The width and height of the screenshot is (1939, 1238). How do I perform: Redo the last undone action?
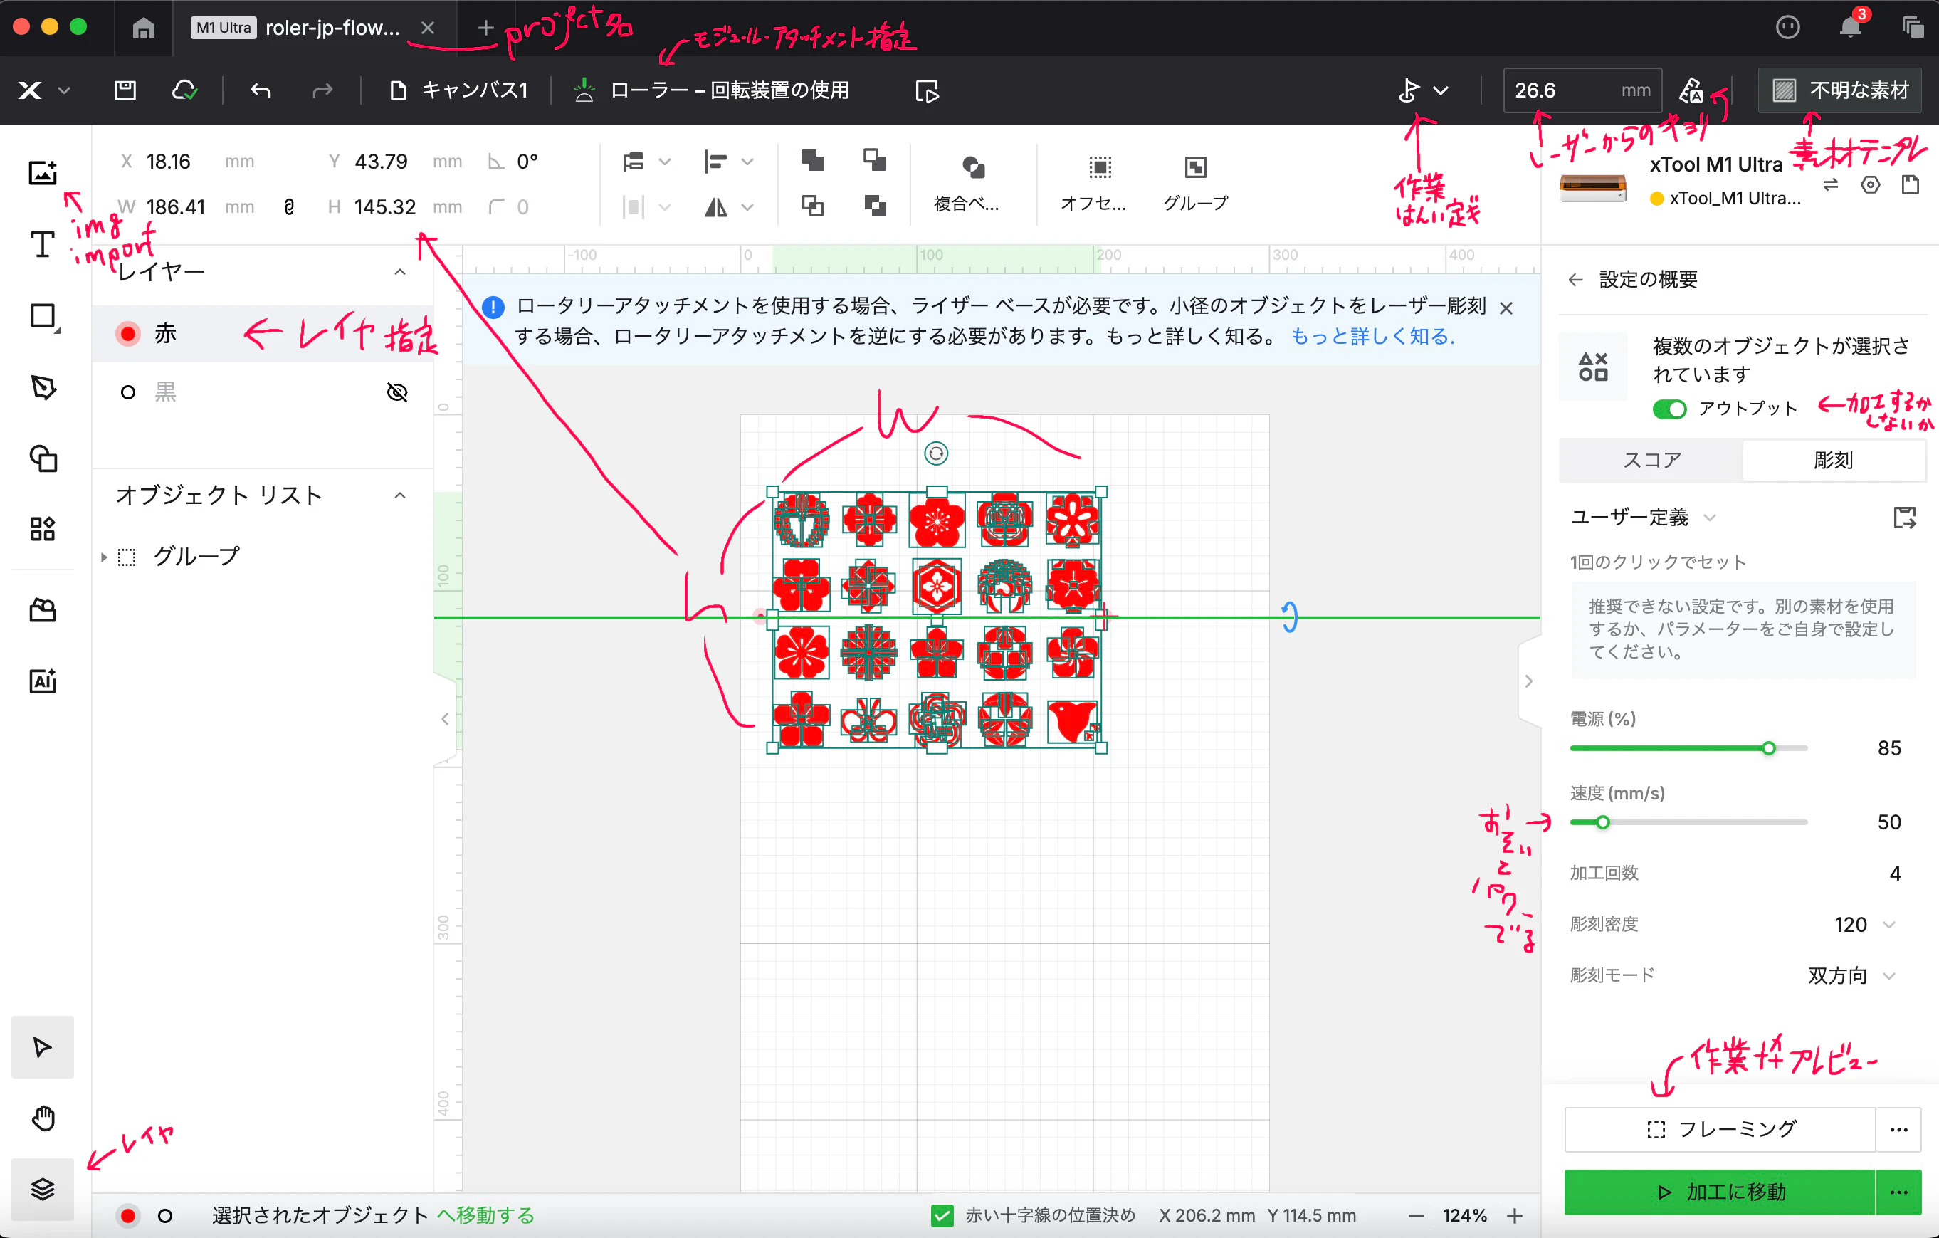[x=322, y=90]
